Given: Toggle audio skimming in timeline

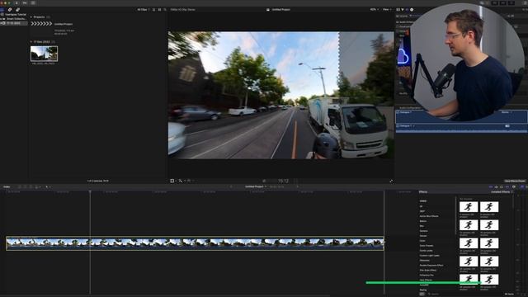Looking at the screenshot, I should 496,187.
